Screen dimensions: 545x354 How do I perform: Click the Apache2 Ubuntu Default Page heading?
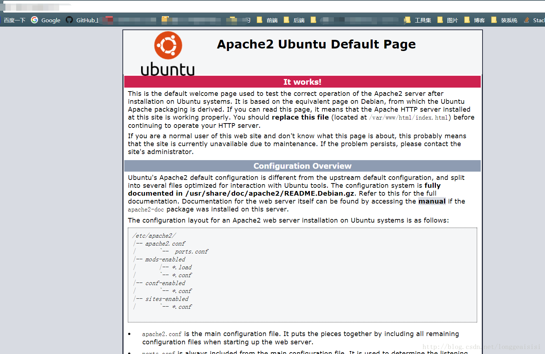click(316, 44)
